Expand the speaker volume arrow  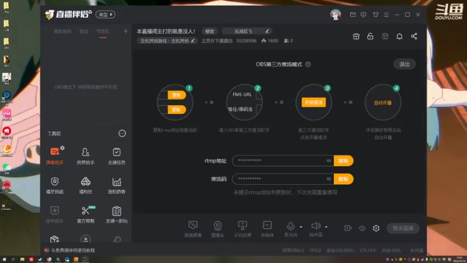[326, 227]
